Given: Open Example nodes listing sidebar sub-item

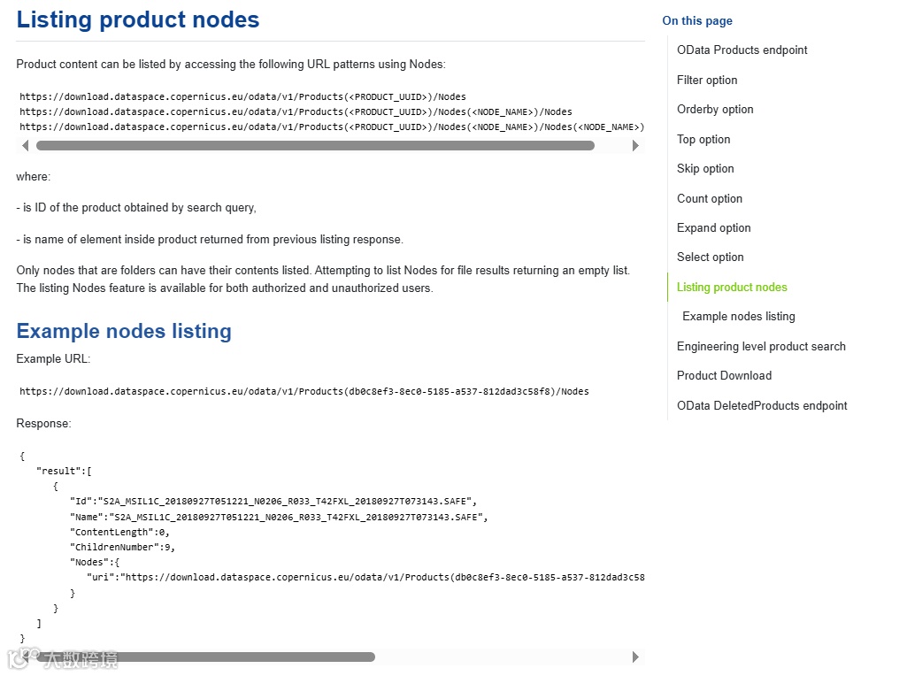Looking at the screenshot, I should pyautogui.click(x=738, y=317).
